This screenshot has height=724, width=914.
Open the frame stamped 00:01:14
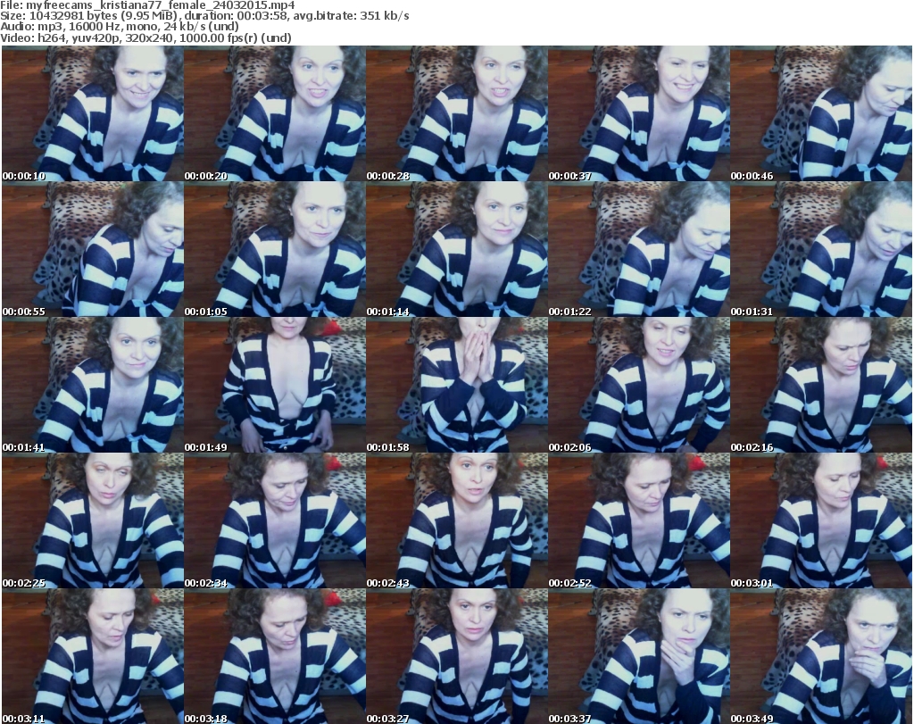(x=456, y=249)
